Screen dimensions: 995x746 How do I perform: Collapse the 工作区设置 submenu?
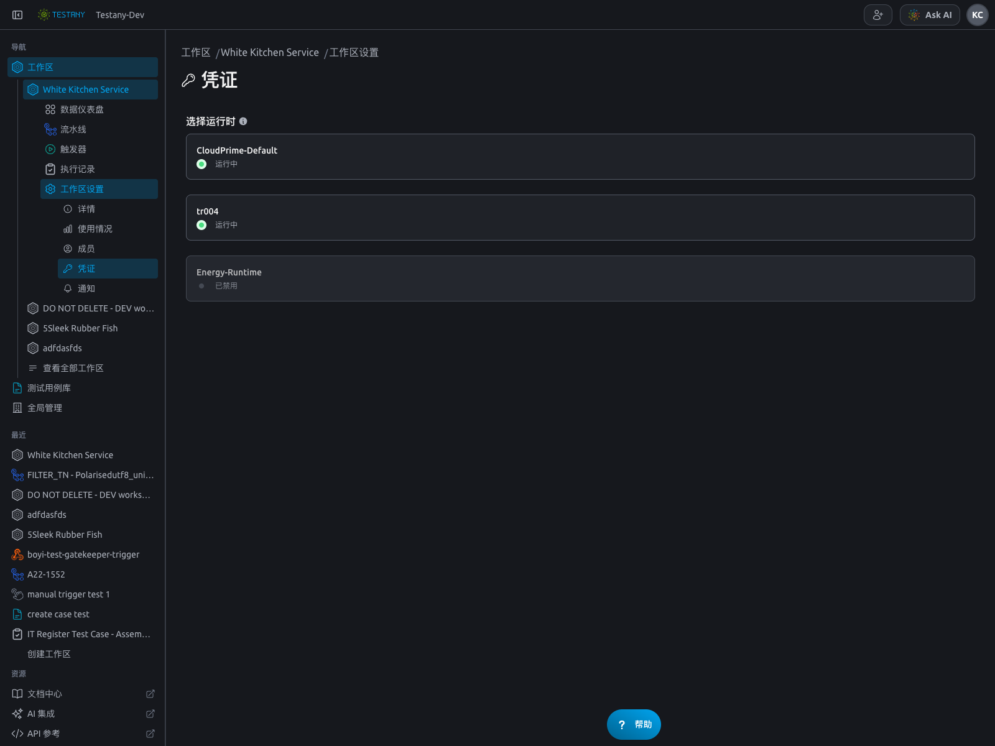[x=99, y=189]
